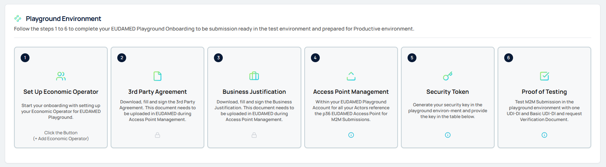Click the key icon in Security Token
This screenshot has width=606, height=167.
(x=448, y=76)
